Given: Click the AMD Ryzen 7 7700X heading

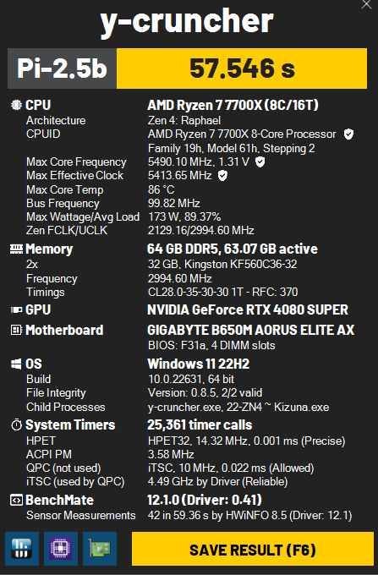Looking at the screenshot, I should point(233,105).
